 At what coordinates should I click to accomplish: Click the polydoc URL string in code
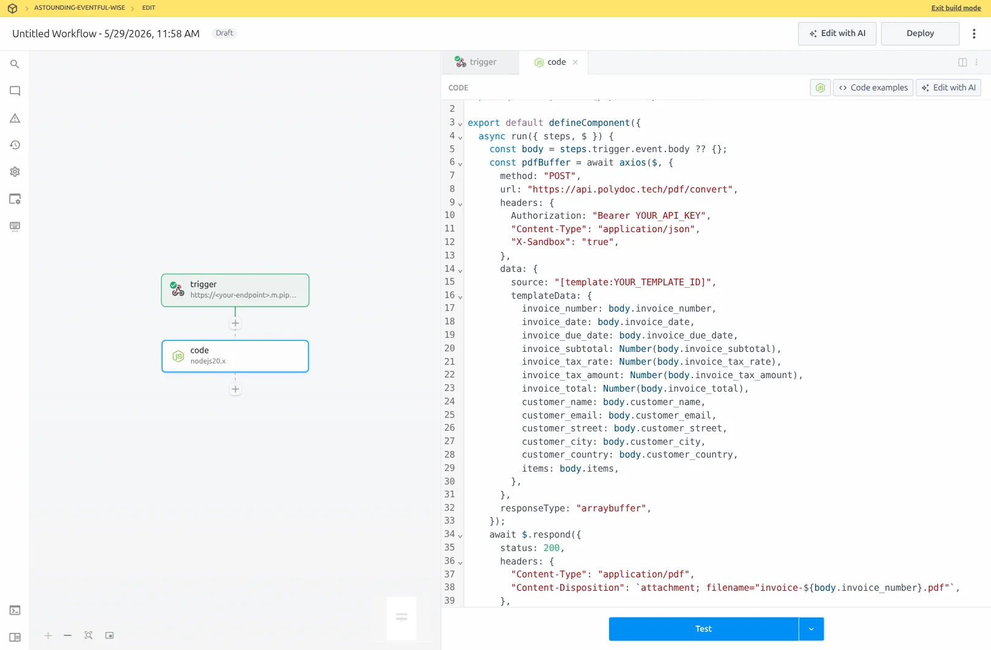[x=630, y=189]
